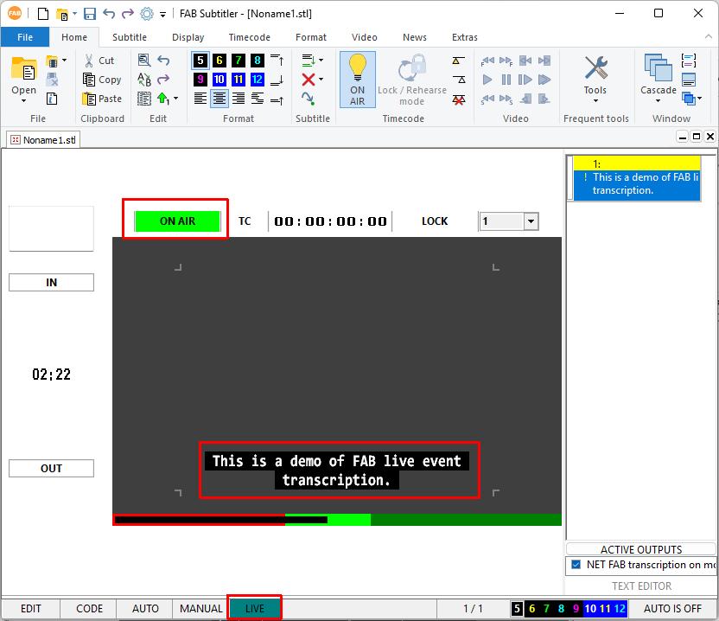Viewport: 719px width, 621px height.
Task: Select subtitle 1 in the subtitle list
Action: 637,177
